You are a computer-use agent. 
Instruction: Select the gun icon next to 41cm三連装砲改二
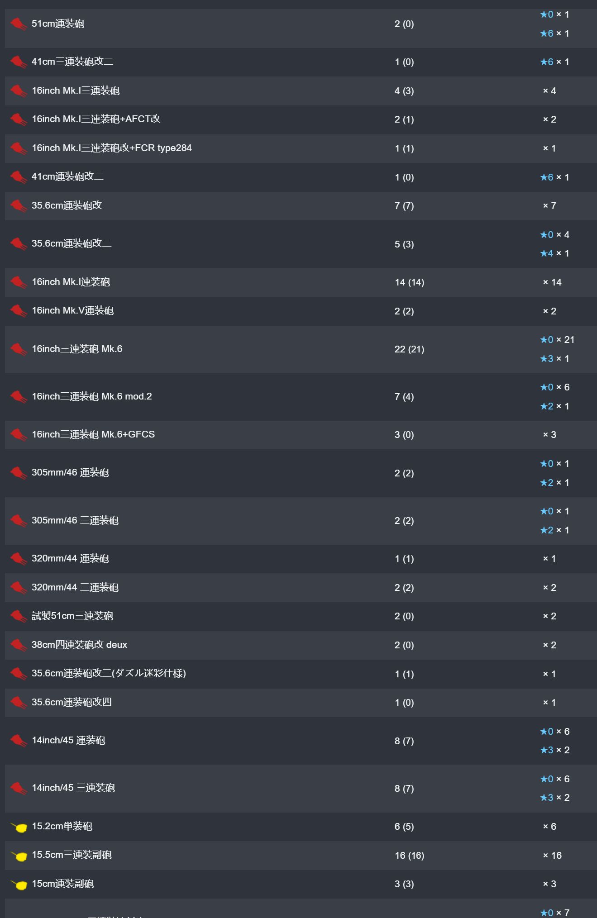coord(19,62)
